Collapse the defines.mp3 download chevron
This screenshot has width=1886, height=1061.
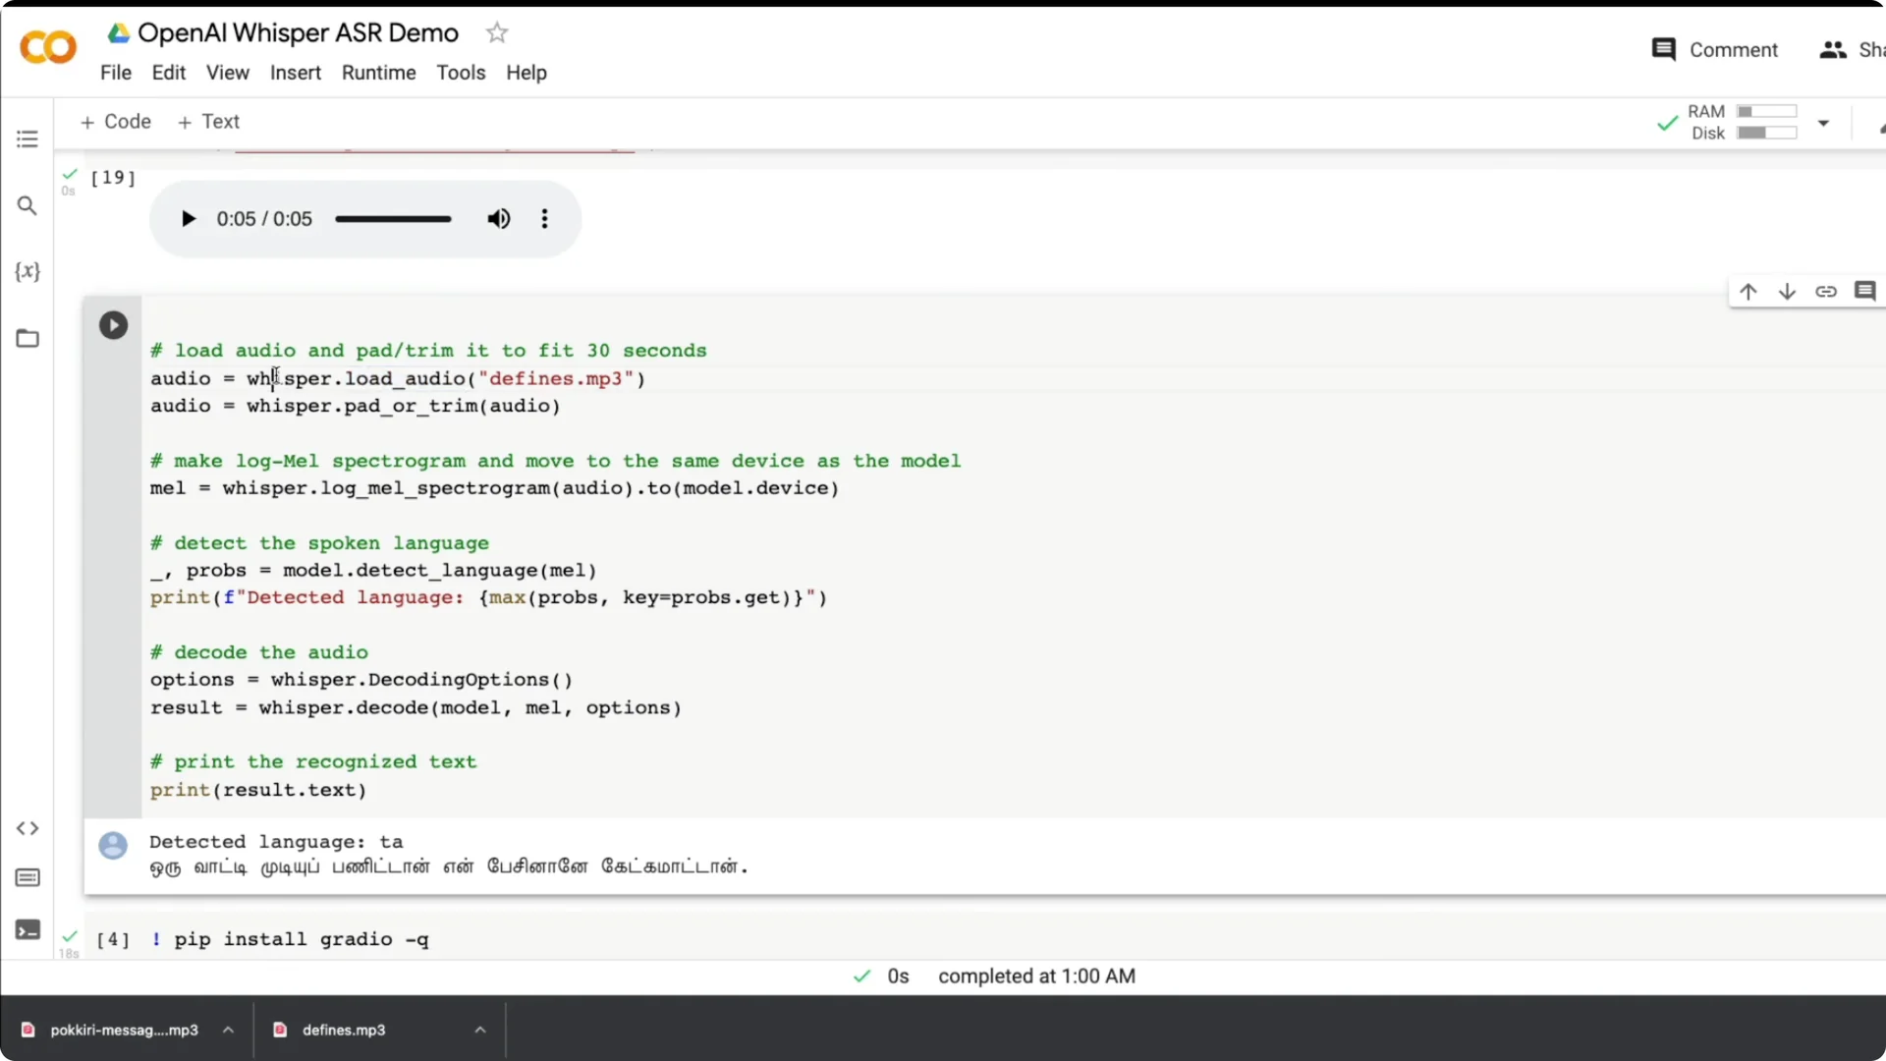[x=480, y=1030]
